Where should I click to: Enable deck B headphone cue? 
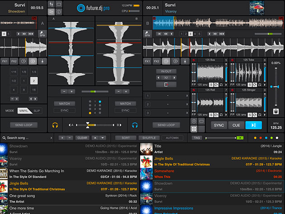(x=135, y=125)
